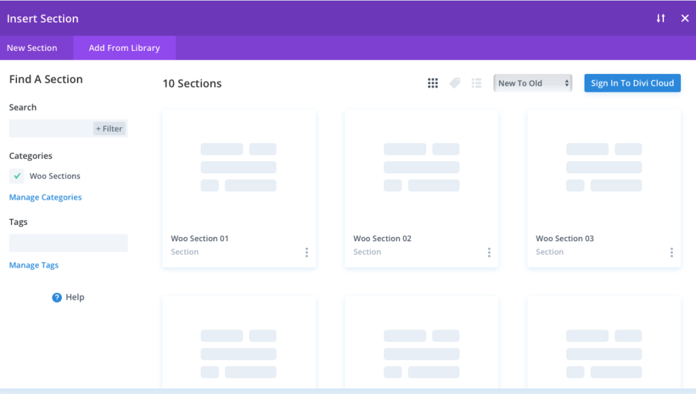Open the Filter options in search
696x394 pixels.
pyautogui.click(x=109, y=128)
